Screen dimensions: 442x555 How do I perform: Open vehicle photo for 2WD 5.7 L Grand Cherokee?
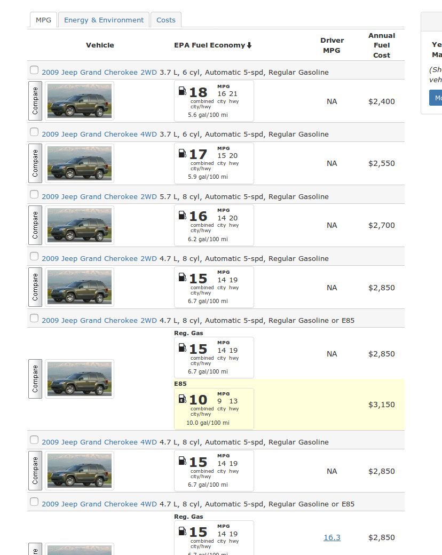point(80,225)
